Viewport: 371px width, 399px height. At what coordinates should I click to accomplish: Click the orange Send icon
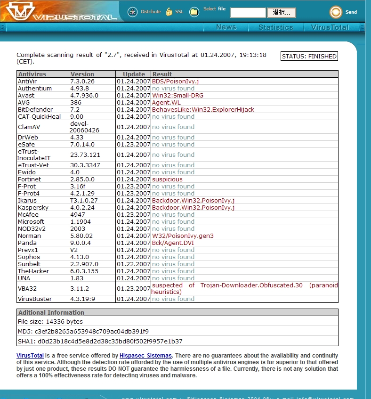(x=335, y=12)
